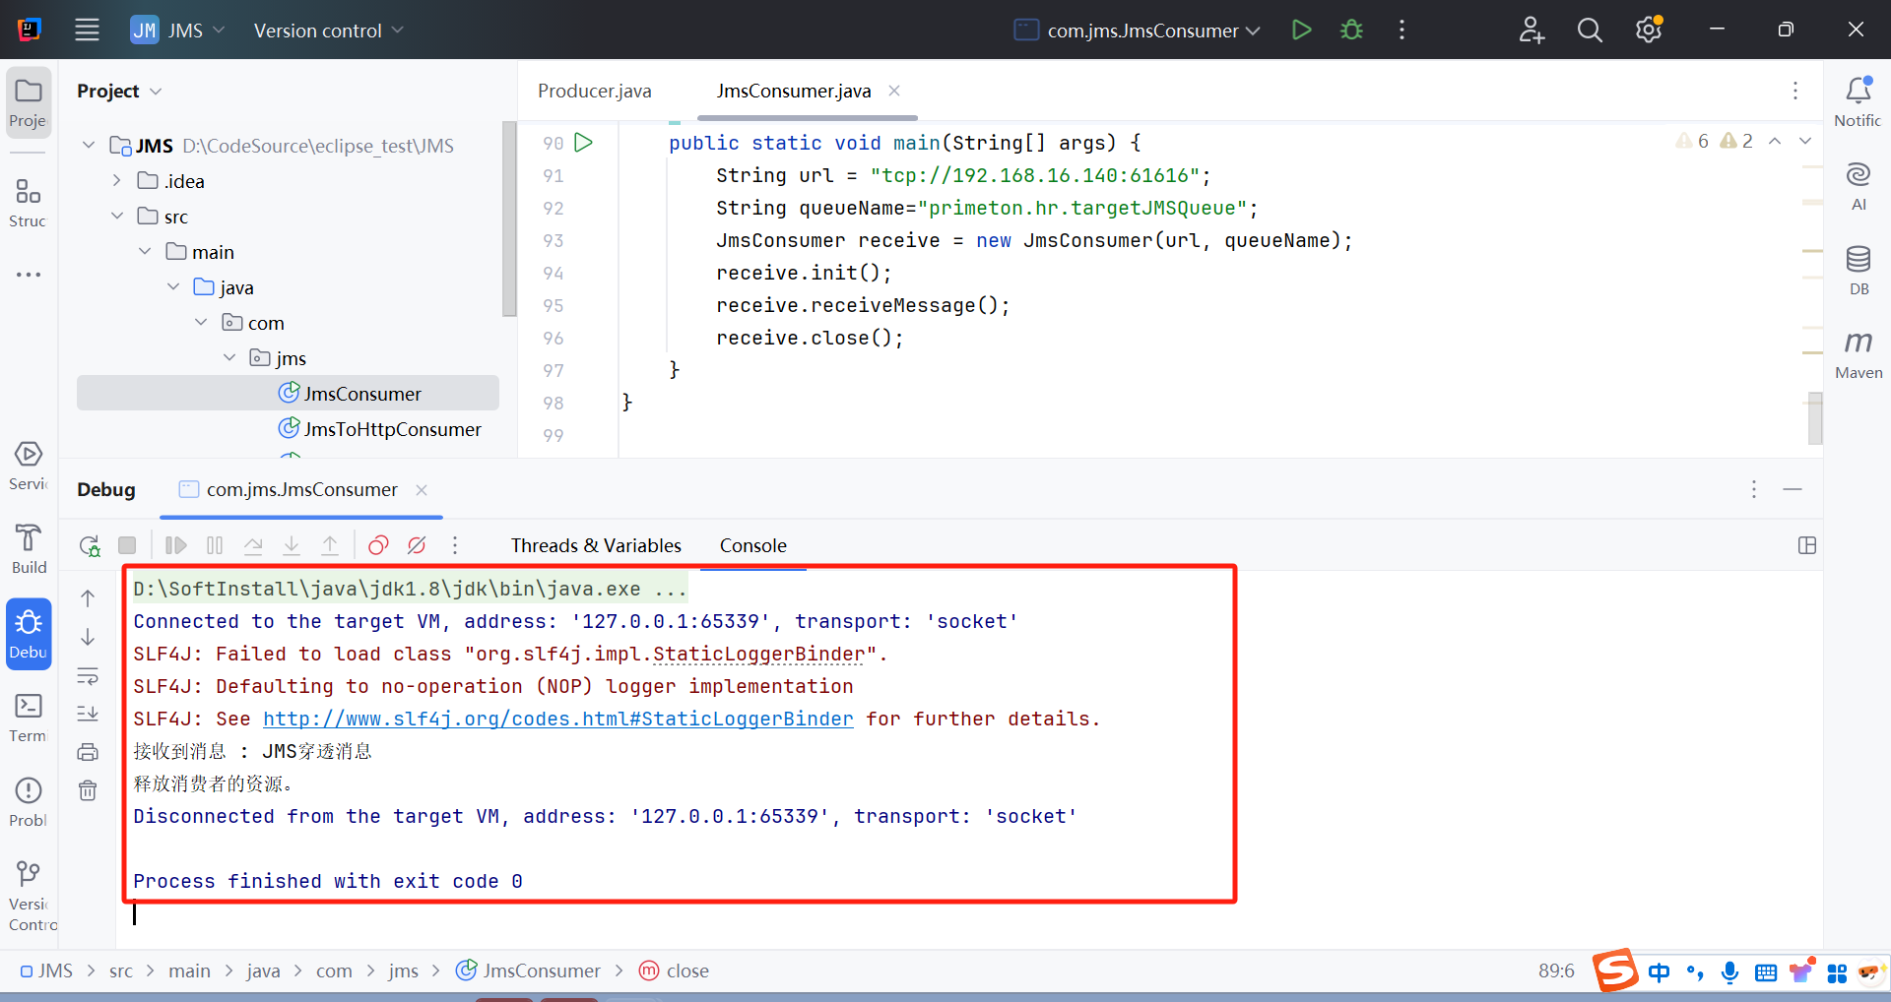The height and width of the screenshot is (1002, 1891).
Task: Collapse the src folder in project tree
Action: click(117, 217)
